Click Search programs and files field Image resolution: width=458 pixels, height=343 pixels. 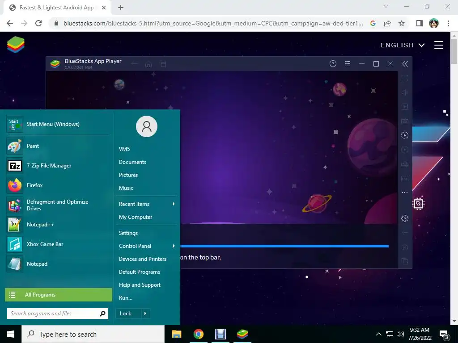click(58, 314)
